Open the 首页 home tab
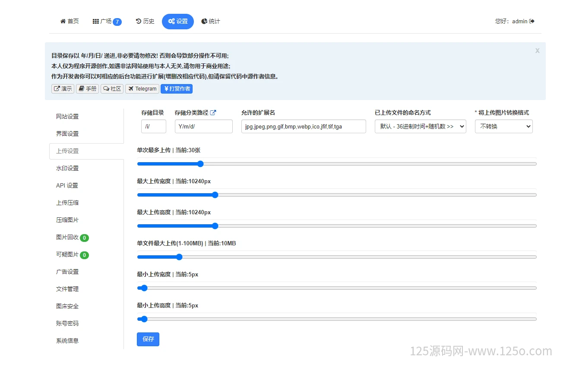This screenshot has height=379, width=576. pos(70,21)
